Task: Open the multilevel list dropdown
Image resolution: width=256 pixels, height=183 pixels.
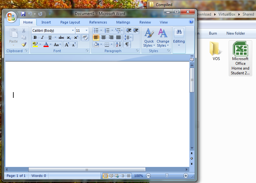Action: tap(119, 30)
